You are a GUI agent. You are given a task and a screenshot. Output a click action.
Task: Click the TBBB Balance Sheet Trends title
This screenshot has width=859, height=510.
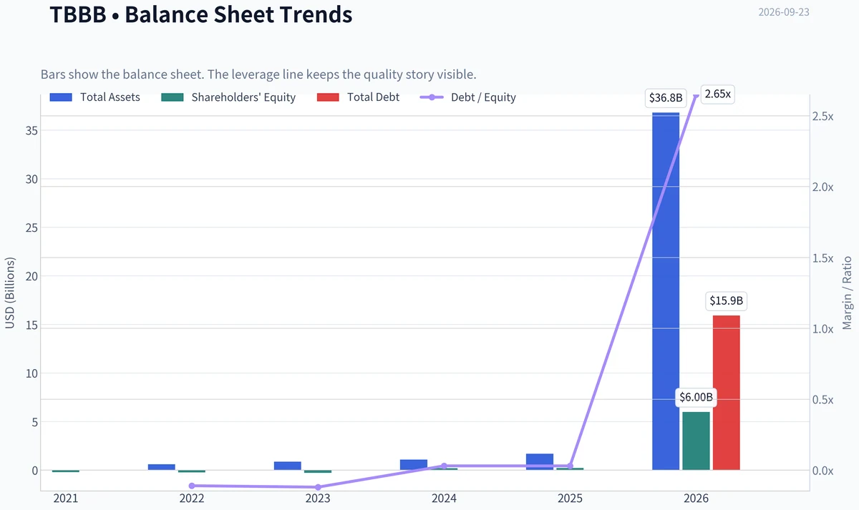(x=201, y=14)
